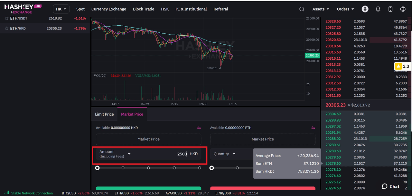Click transfer arrows beside Available ETH

click(x=313, y=128)
